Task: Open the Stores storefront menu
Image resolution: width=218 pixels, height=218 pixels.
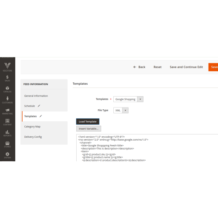Action: [7, 144]
